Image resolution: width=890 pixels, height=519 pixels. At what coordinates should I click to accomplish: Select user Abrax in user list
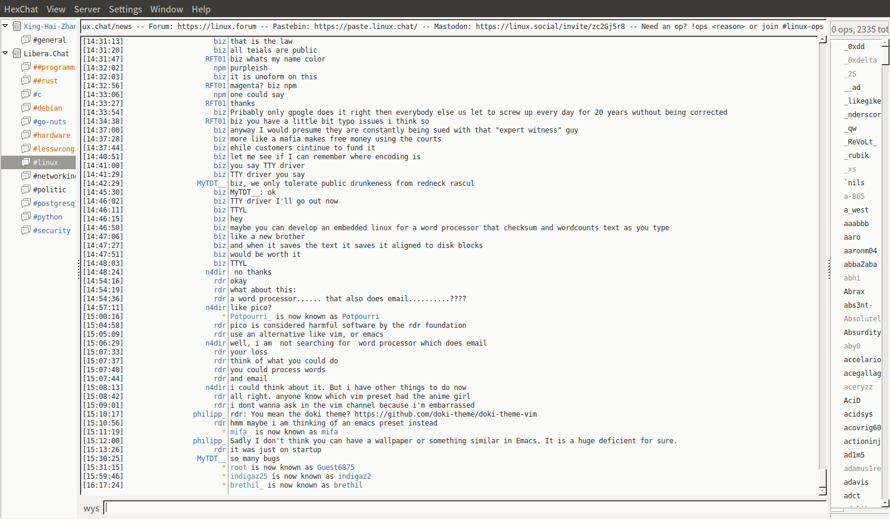pyautogui.click(x=854, y=292)
